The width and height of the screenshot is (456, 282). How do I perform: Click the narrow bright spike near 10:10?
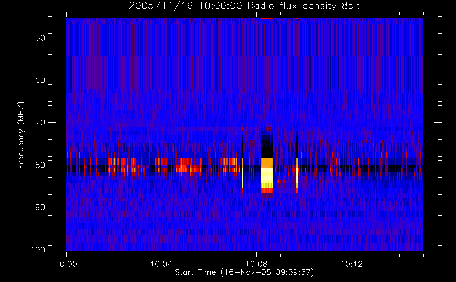(x=297, y=176)
